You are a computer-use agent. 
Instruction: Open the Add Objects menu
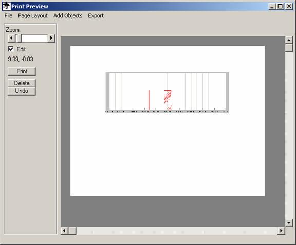coord(68,16)
